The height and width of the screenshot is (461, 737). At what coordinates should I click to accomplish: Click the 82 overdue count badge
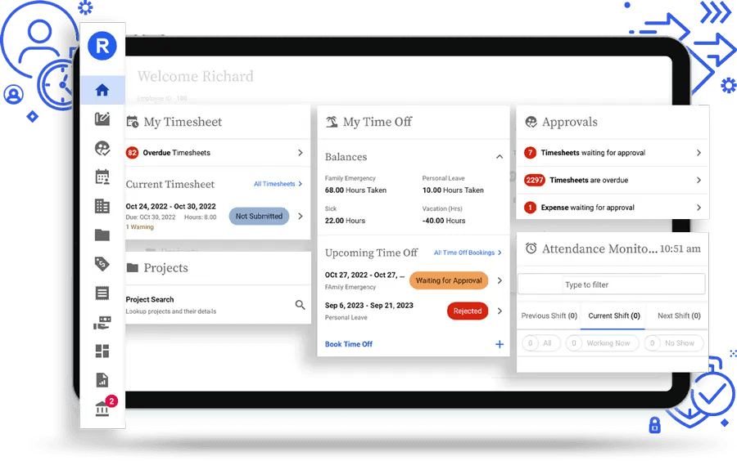pos(132,152)
